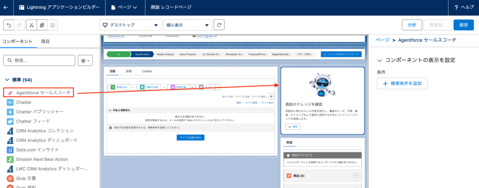Image resolution: width=479 pixels, height=188 pixels.
Task: Click the component 検索 search field
Action: 40,60
